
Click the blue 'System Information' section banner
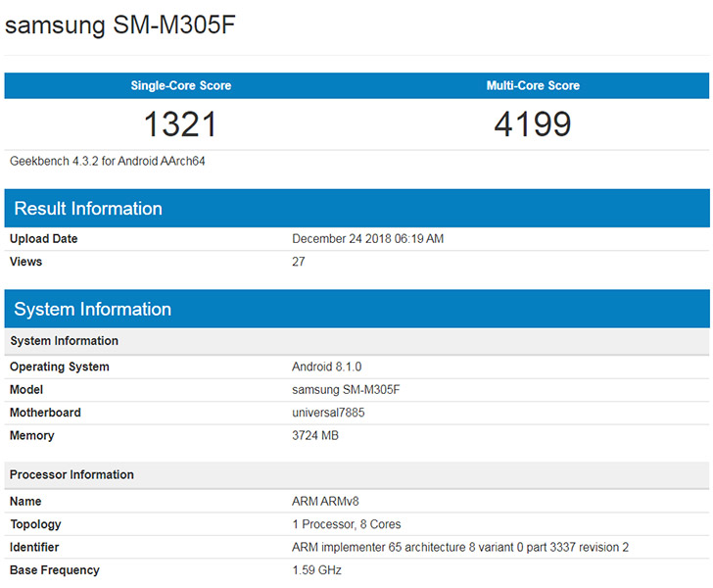(x=356, y=309)
